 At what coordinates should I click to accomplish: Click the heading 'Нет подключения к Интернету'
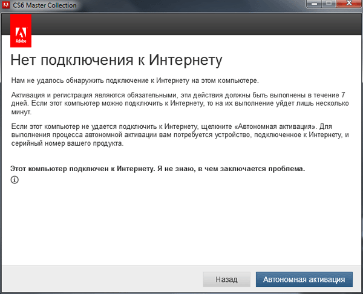[116, 60]
